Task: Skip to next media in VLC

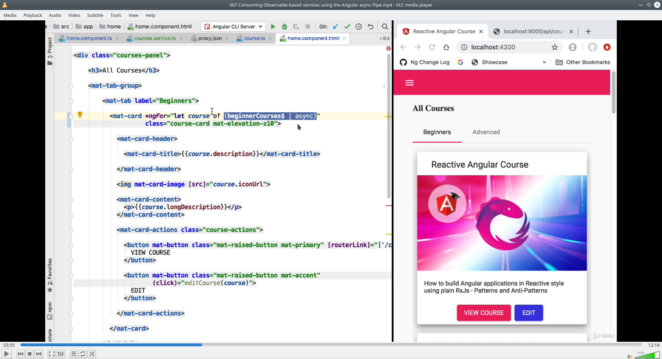Action: coord(39,354)
